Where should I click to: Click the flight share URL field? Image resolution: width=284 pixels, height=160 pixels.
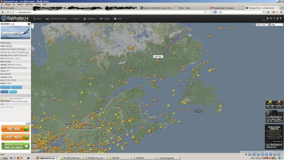pos(16,96)
